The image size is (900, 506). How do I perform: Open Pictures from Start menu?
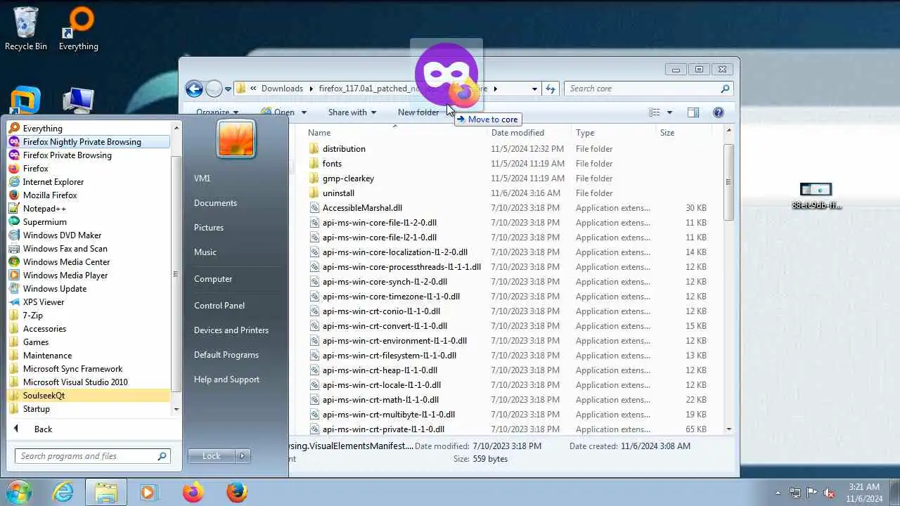209,228
